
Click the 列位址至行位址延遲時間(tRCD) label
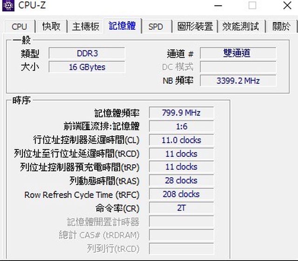tap(77, 154)
